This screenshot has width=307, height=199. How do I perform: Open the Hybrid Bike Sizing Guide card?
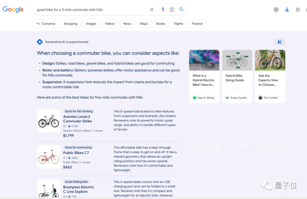coord(237,76)
